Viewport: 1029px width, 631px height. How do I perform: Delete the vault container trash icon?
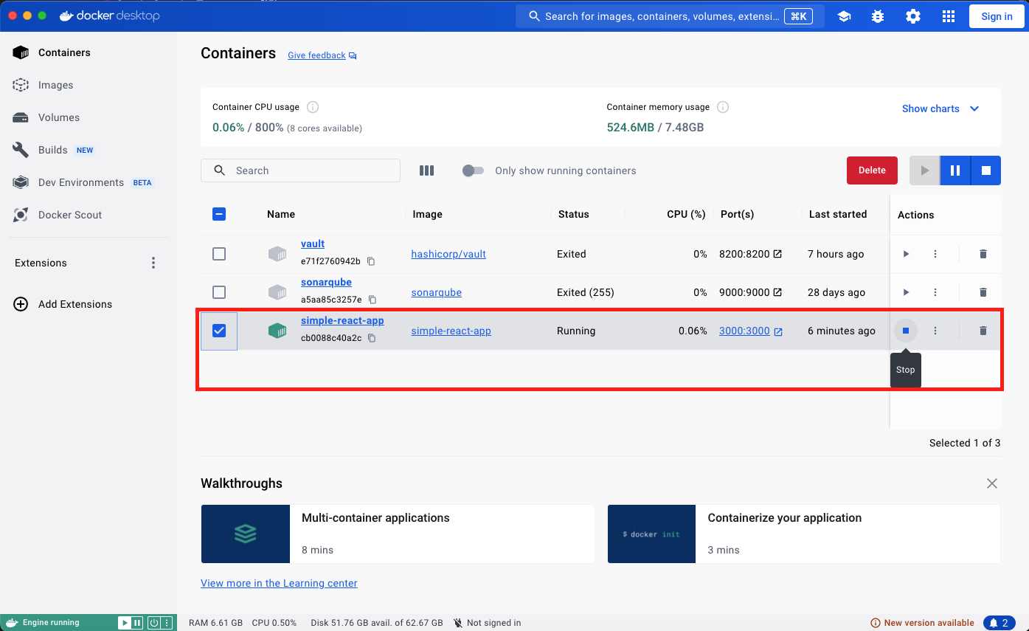pos(983,254)
